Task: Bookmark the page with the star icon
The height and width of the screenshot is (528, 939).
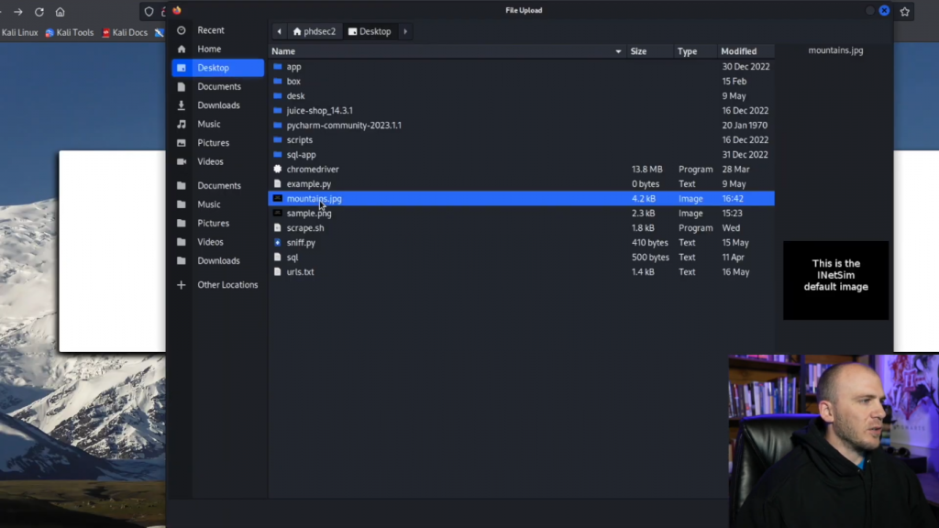Action: click(905, 11)
